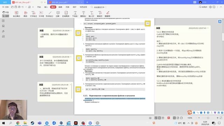The image size is (224, 126).
Task: Click the vertical scrollbar thumb at right edge
Action: click(x=223, y=36)
